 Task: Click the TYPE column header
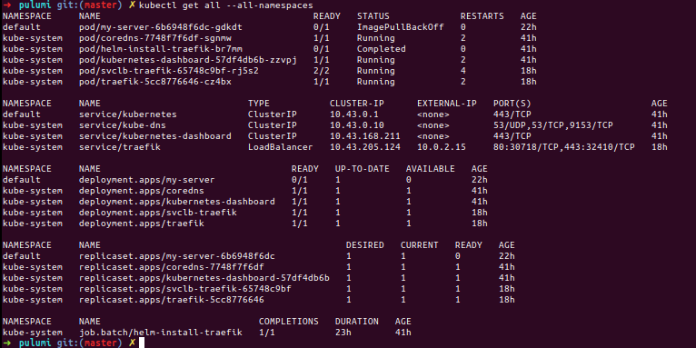[x=259, y=104]
